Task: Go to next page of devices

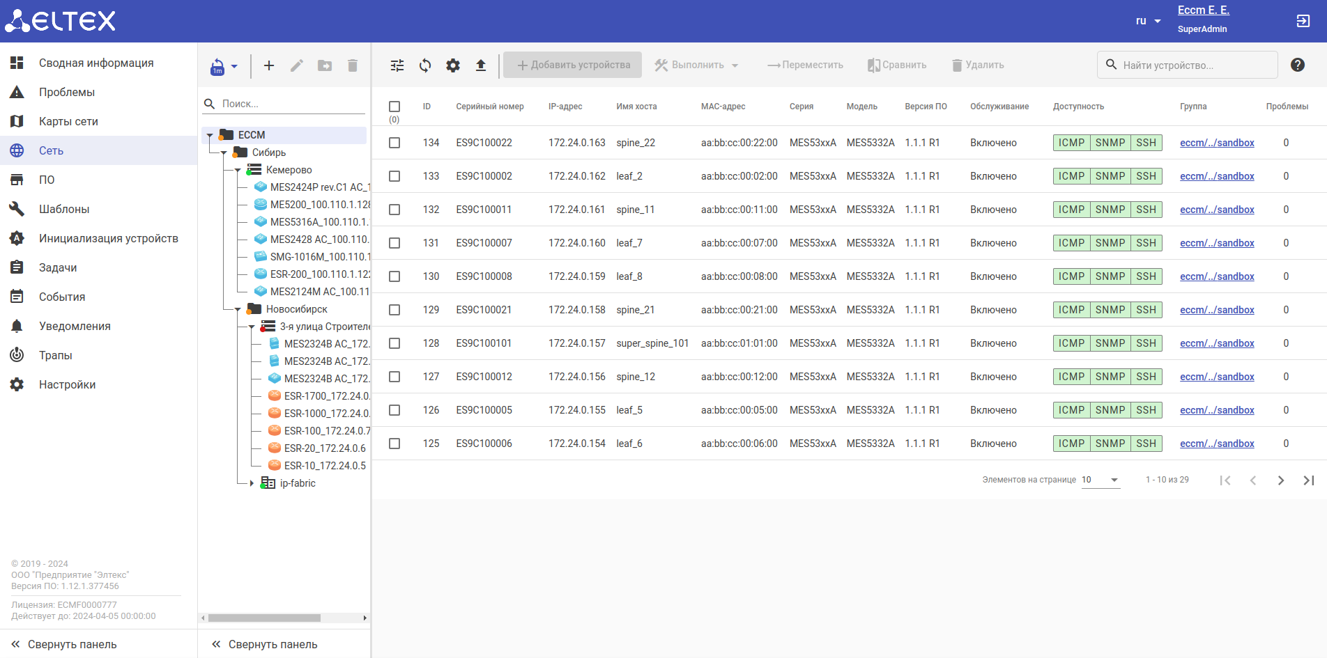Action: point(1280,480)
